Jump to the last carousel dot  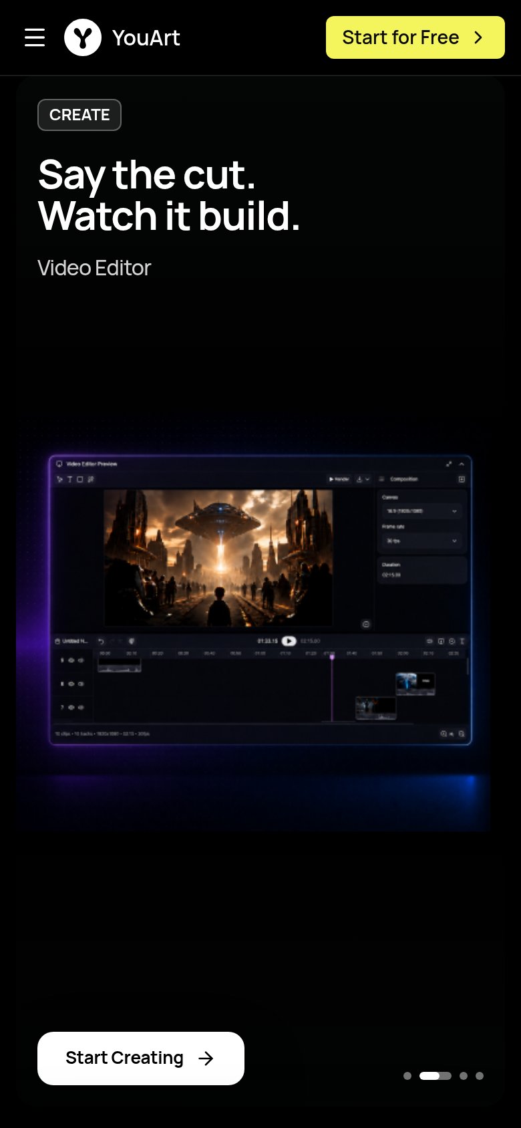(480, 1076)
